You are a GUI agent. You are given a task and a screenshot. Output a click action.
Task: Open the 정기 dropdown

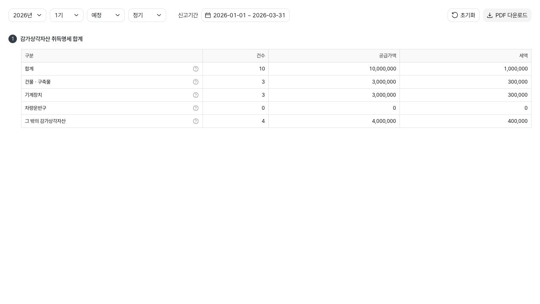tap(147, 15)
